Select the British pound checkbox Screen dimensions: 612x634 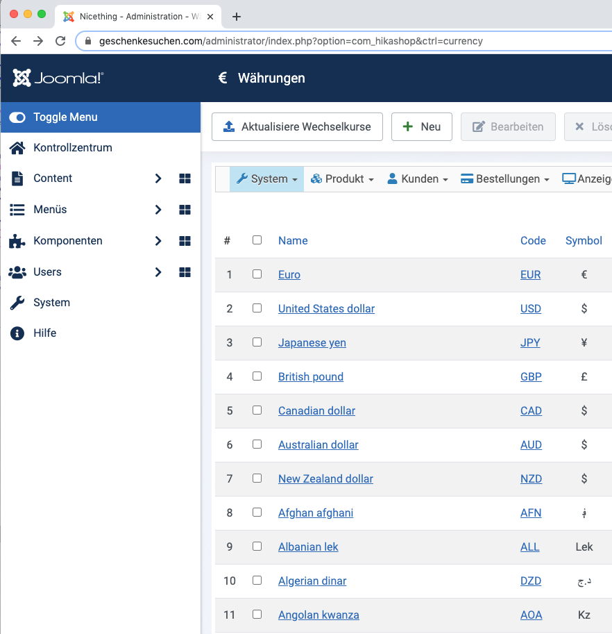257,376
